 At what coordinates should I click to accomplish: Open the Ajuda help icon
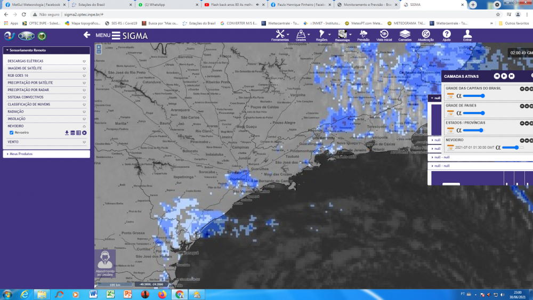pos(447,35)
